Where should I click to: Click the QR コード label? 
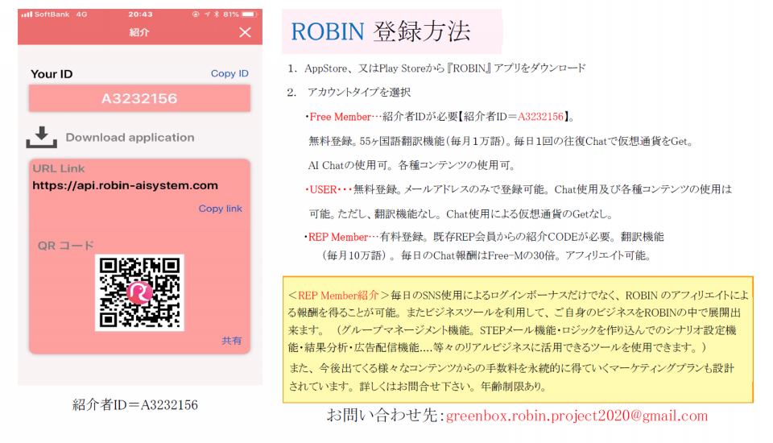(x=65, y=245)
